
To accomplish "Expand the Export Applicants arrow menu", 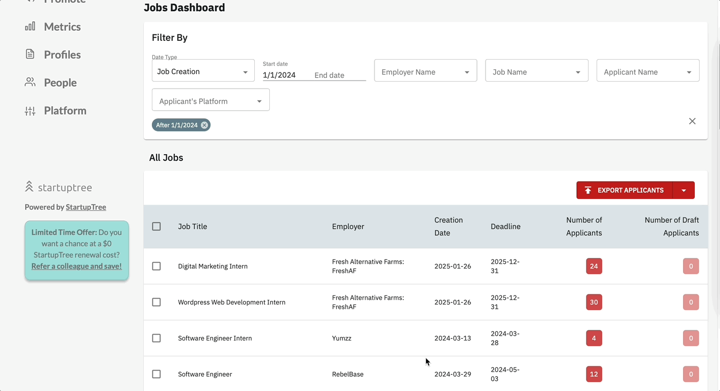I will [x=684, y=190].
